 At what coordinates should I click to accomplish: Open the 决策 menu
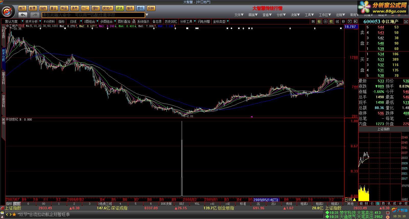tap(295, 15)
